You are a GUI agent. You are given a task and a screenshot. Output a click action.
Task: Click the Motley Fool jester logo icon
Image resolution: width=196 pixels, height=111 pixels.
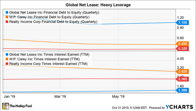pos(6,106)
